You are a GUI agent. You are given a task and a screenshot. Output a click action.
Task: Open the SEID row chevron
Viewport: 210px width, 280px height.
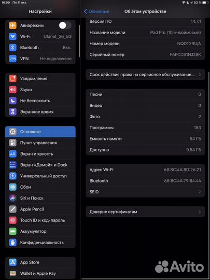(200, 192)
